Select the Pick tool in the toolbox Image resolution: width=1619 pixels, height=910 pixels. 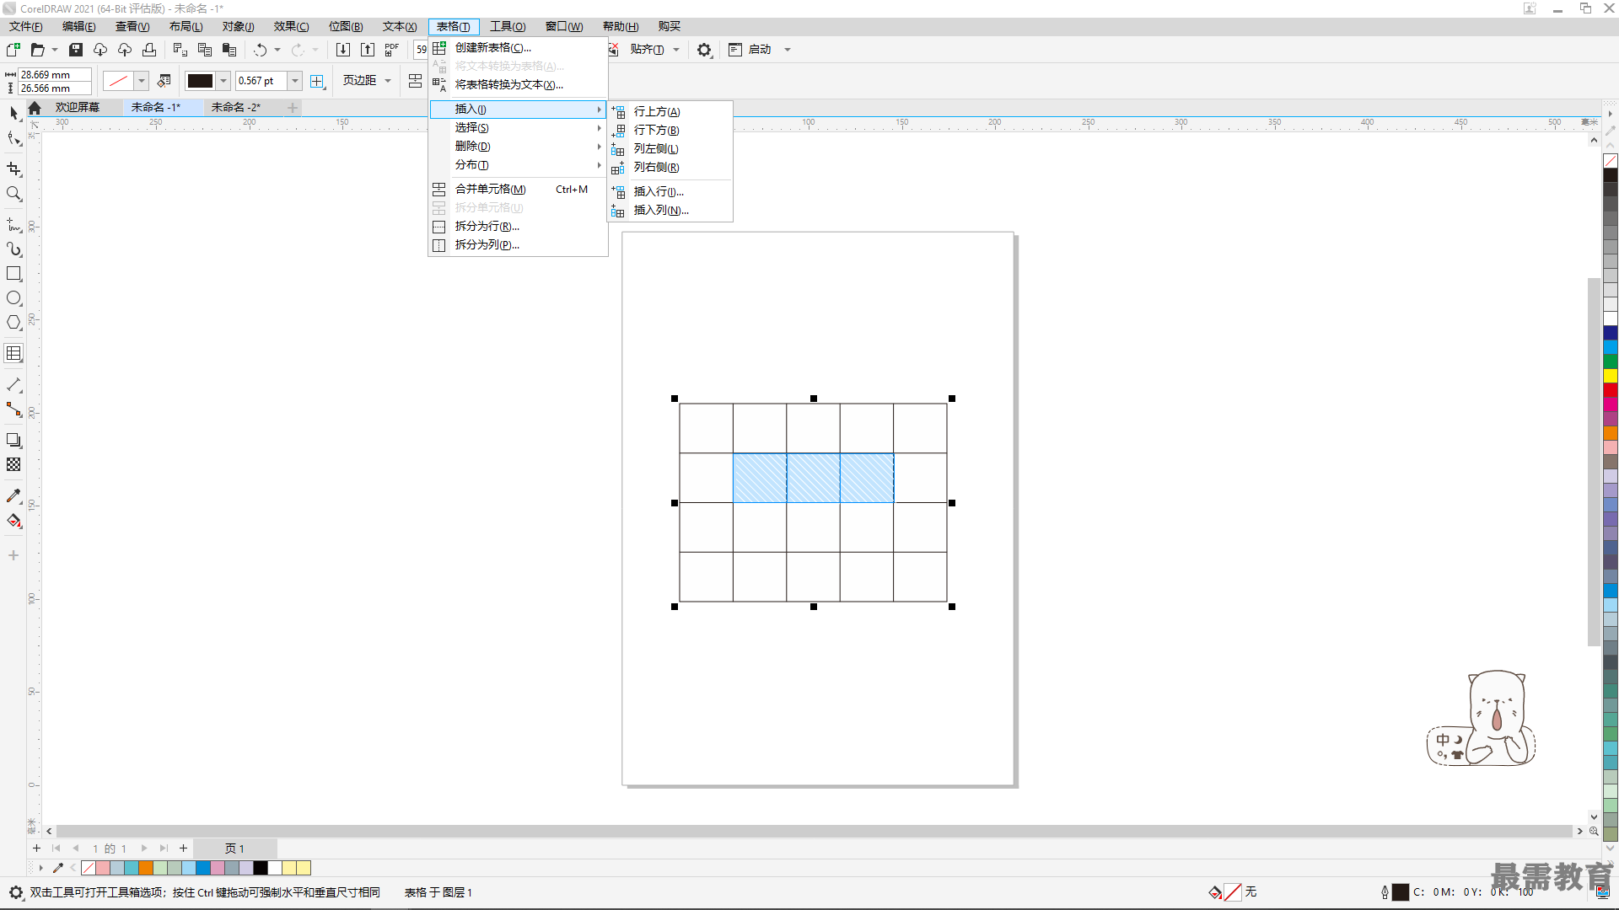(13, 113)
